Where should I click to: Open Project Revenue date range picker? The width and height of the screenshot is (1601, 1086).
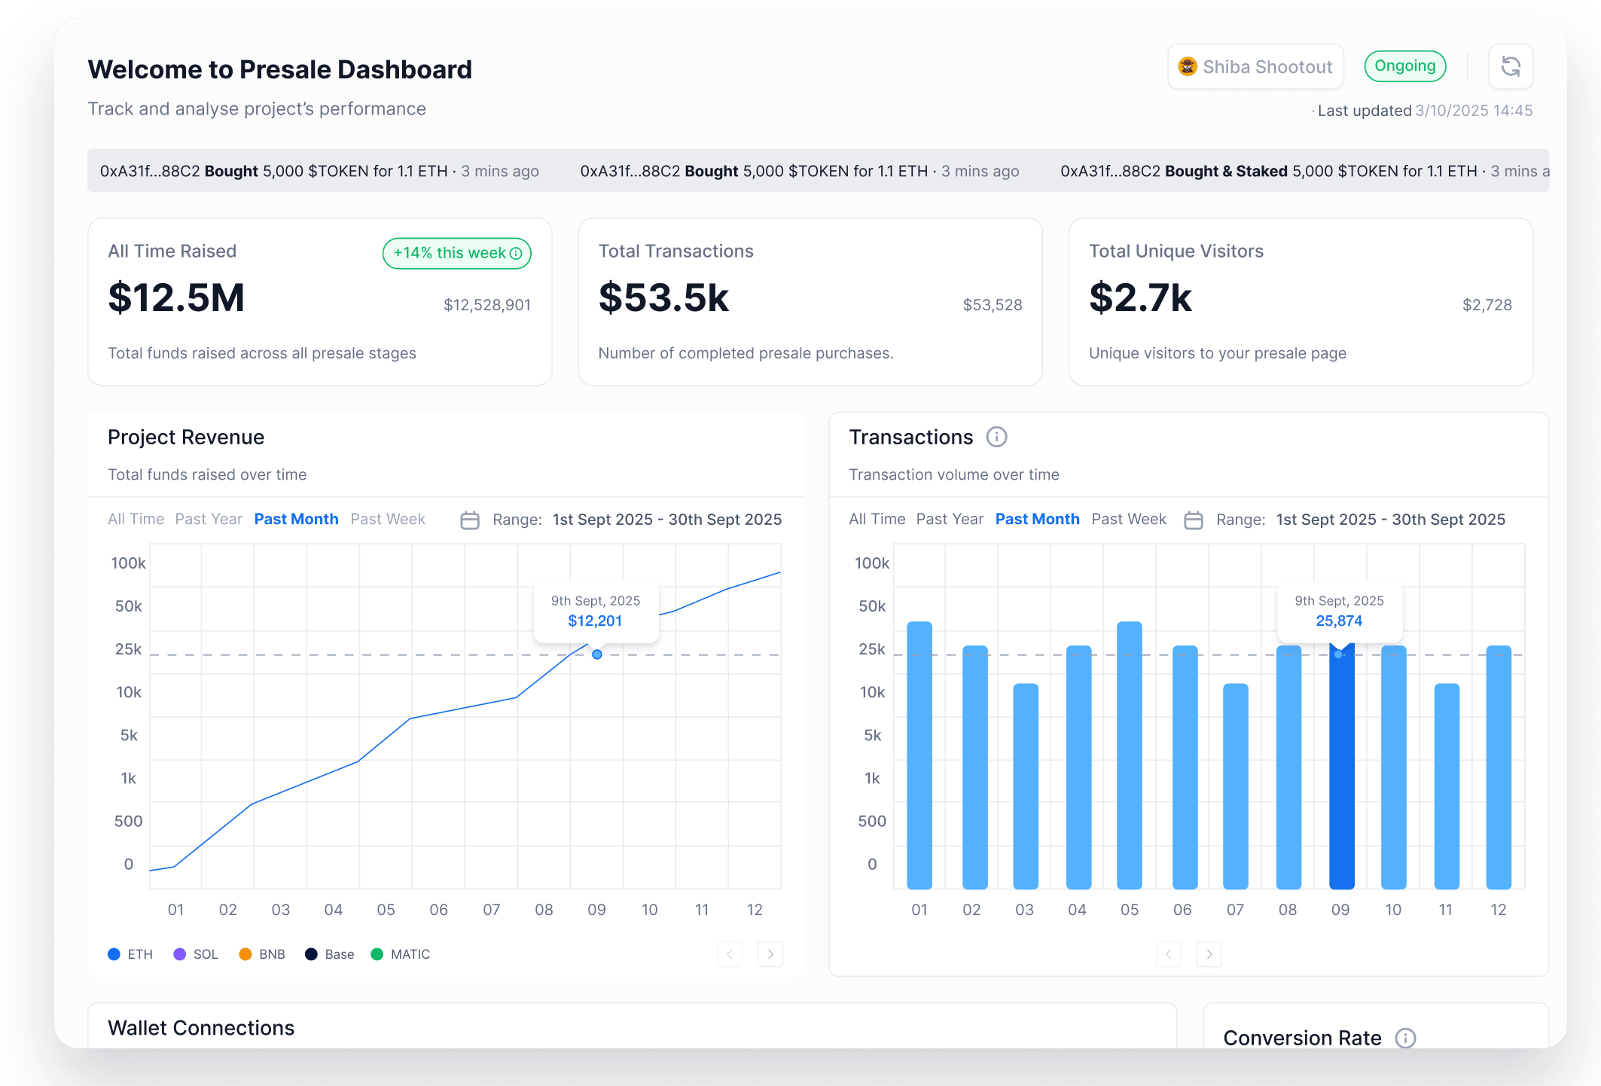coord(621,520)
